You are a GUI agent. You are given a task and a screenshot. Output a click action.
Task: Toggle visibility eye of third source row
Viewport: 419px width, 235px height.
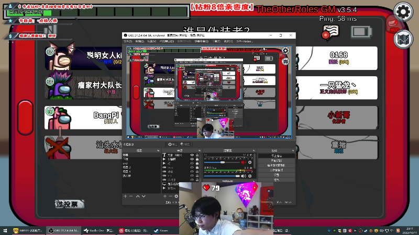(x=192, y=163)
